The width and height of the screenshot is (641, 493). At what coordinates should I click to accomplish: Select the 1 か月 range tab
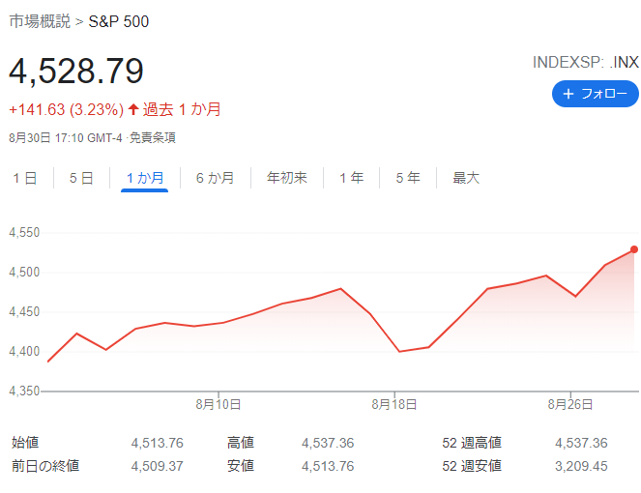[x=145, y=178]
